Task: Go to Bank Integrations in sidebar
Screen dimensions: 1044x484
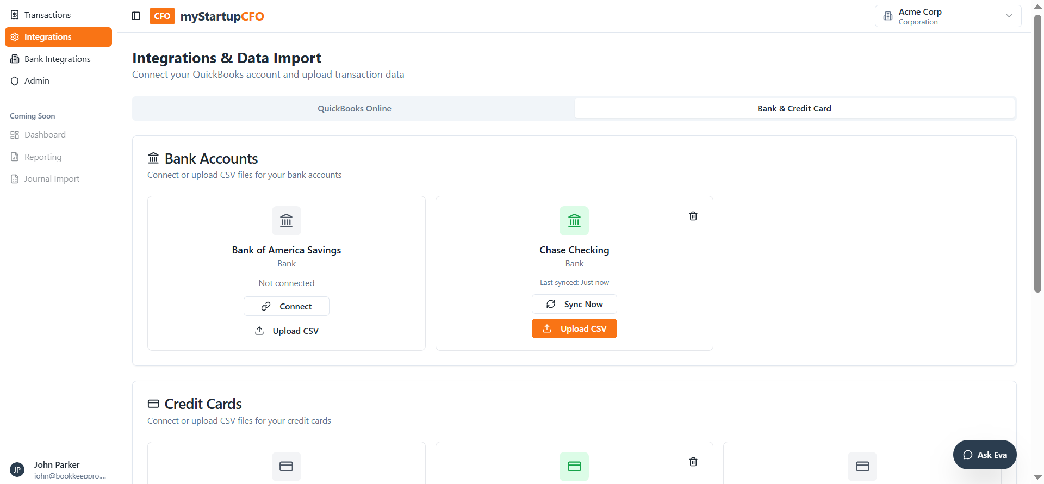Action: [57, 59]
